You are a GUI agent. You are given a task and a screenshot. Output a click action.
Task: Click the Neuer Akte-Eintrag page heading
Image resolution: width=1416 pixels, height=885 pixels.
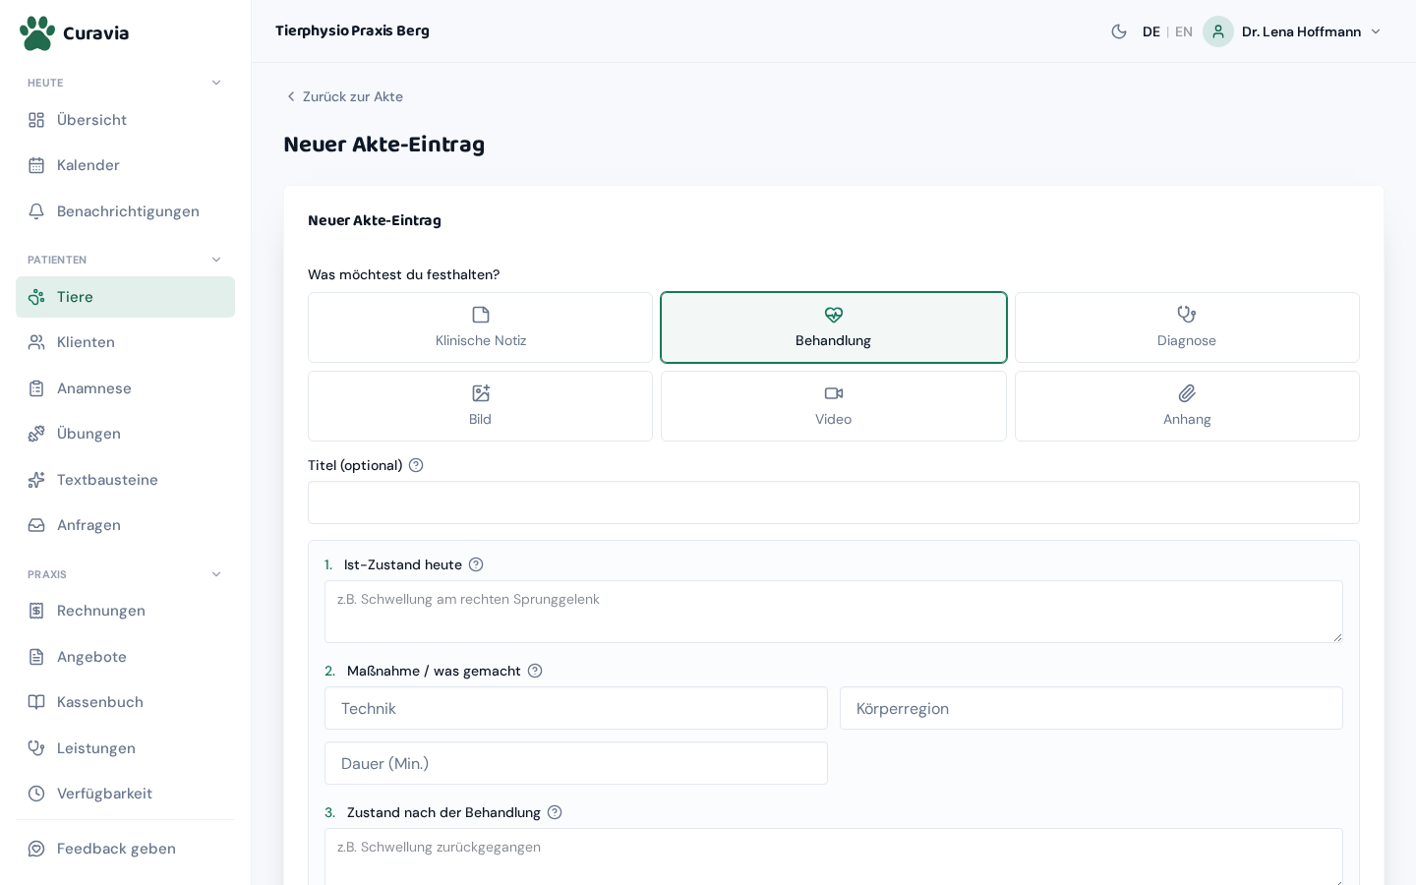(383, 145)
